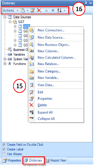Switch to the Properties tab
94x168 pixels.
click(x=12, y=160)
